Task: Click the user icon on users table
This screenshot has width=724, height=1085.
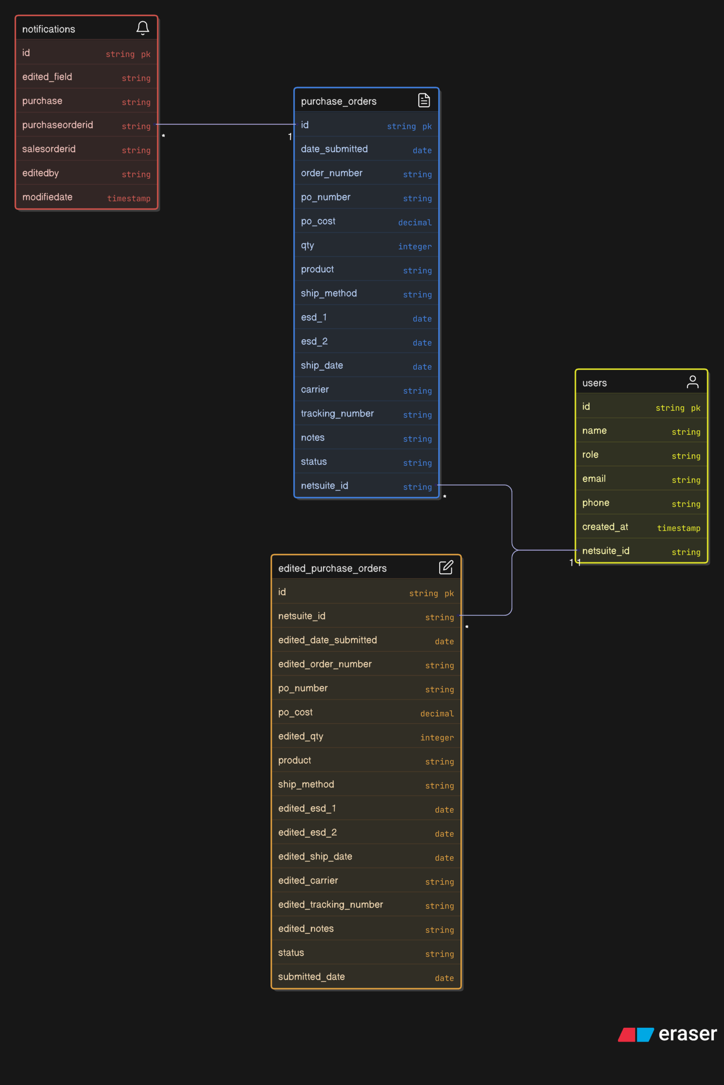Action: pos(692,382)
